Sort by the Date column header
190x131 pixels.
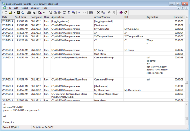pos(8,17)
